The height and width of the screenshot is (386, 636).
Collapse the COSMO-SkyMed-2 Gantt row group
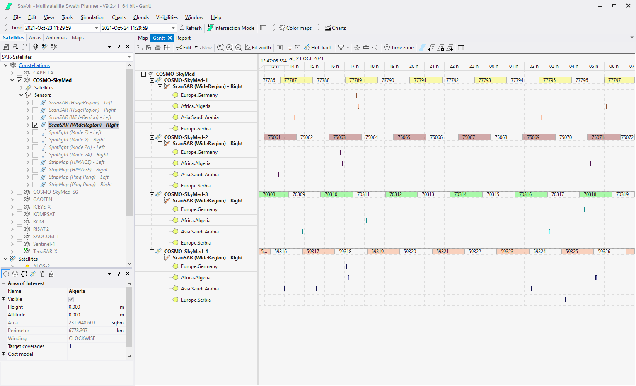click(x=152, y=137)
